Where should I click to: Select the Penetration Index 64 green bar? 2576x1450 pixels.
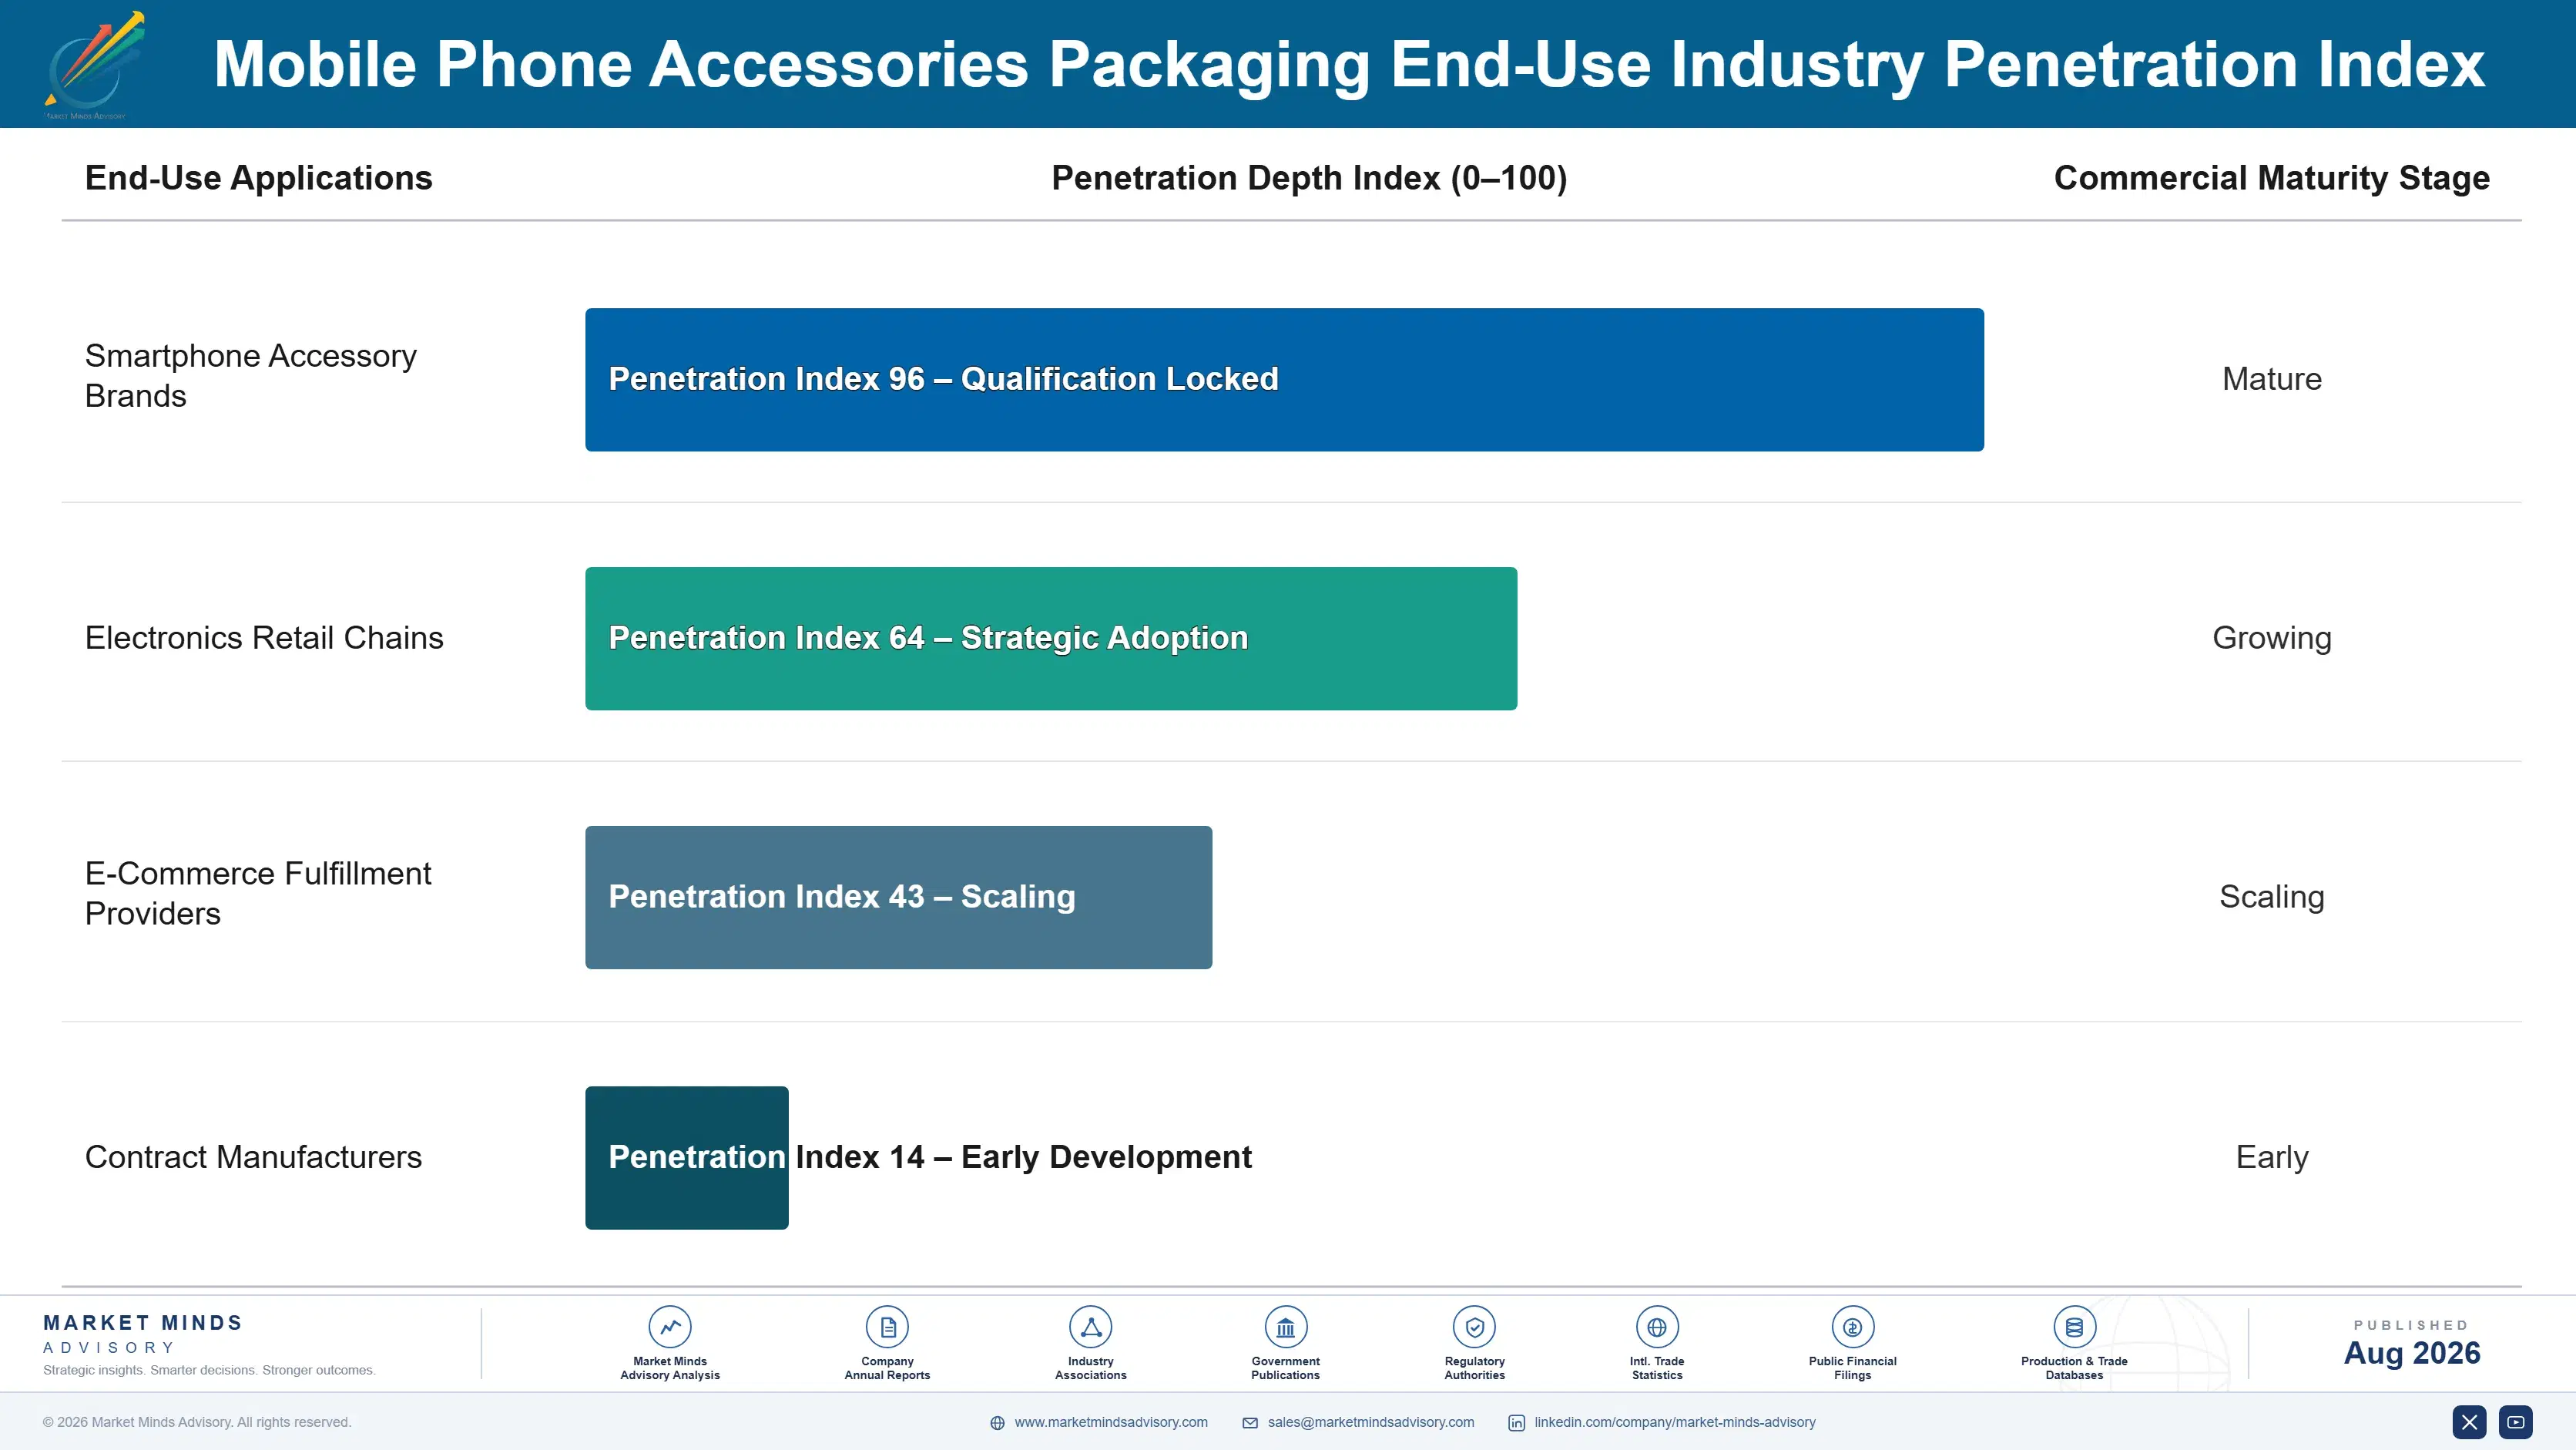1051,638
